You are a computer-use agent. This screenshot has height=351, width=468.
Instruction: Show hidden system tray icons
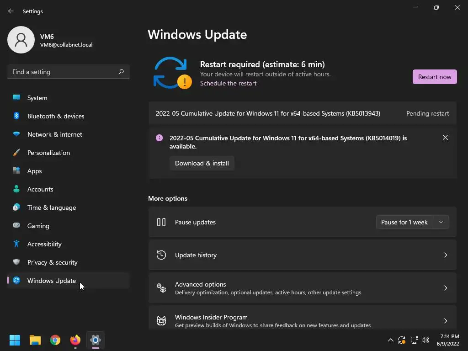[x=390, y=340]
